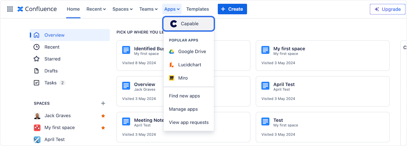Open the Starred item in sidebar
The height and width of the screenshot is (146, 407).
click(70, 59)
